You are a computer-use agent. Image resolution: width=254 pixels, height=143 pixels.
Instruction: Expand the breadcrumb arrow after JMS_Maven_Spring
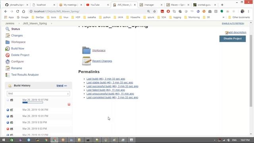coord(52,23)
